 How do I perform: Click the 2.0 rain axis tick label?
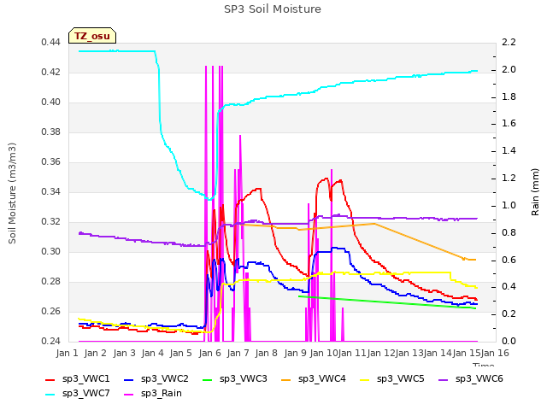tap(509, 69)
